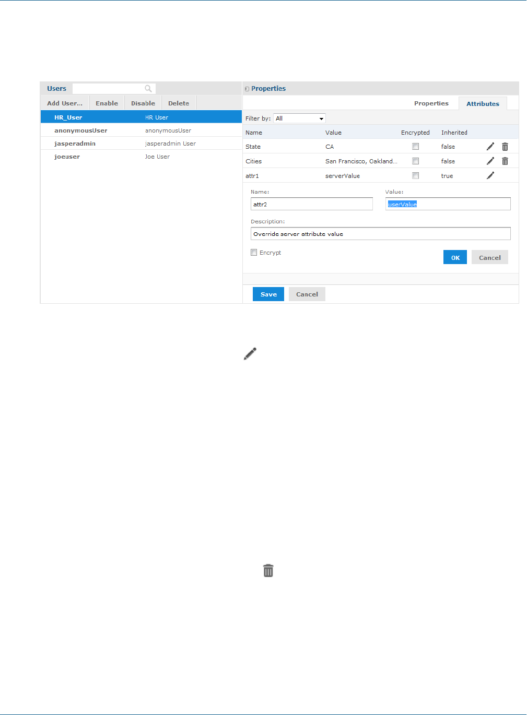Select the HR_User row in users list
Image resolution: width=527 pixels, height=715 pixels.
[141, 117]
